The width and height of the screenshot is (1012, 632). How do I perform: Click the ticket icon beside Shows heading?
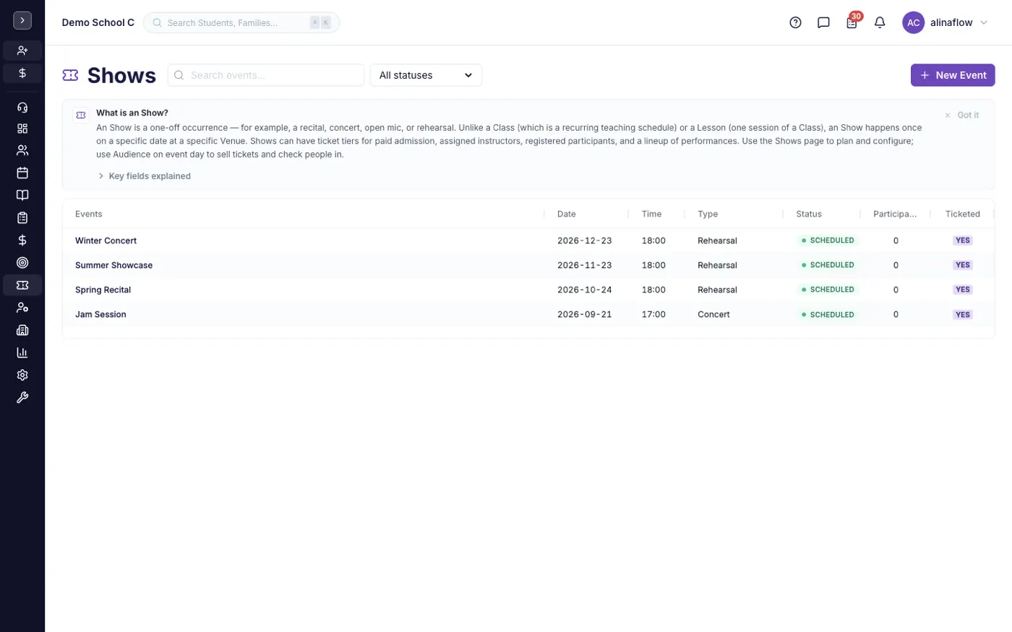point(70,75)
